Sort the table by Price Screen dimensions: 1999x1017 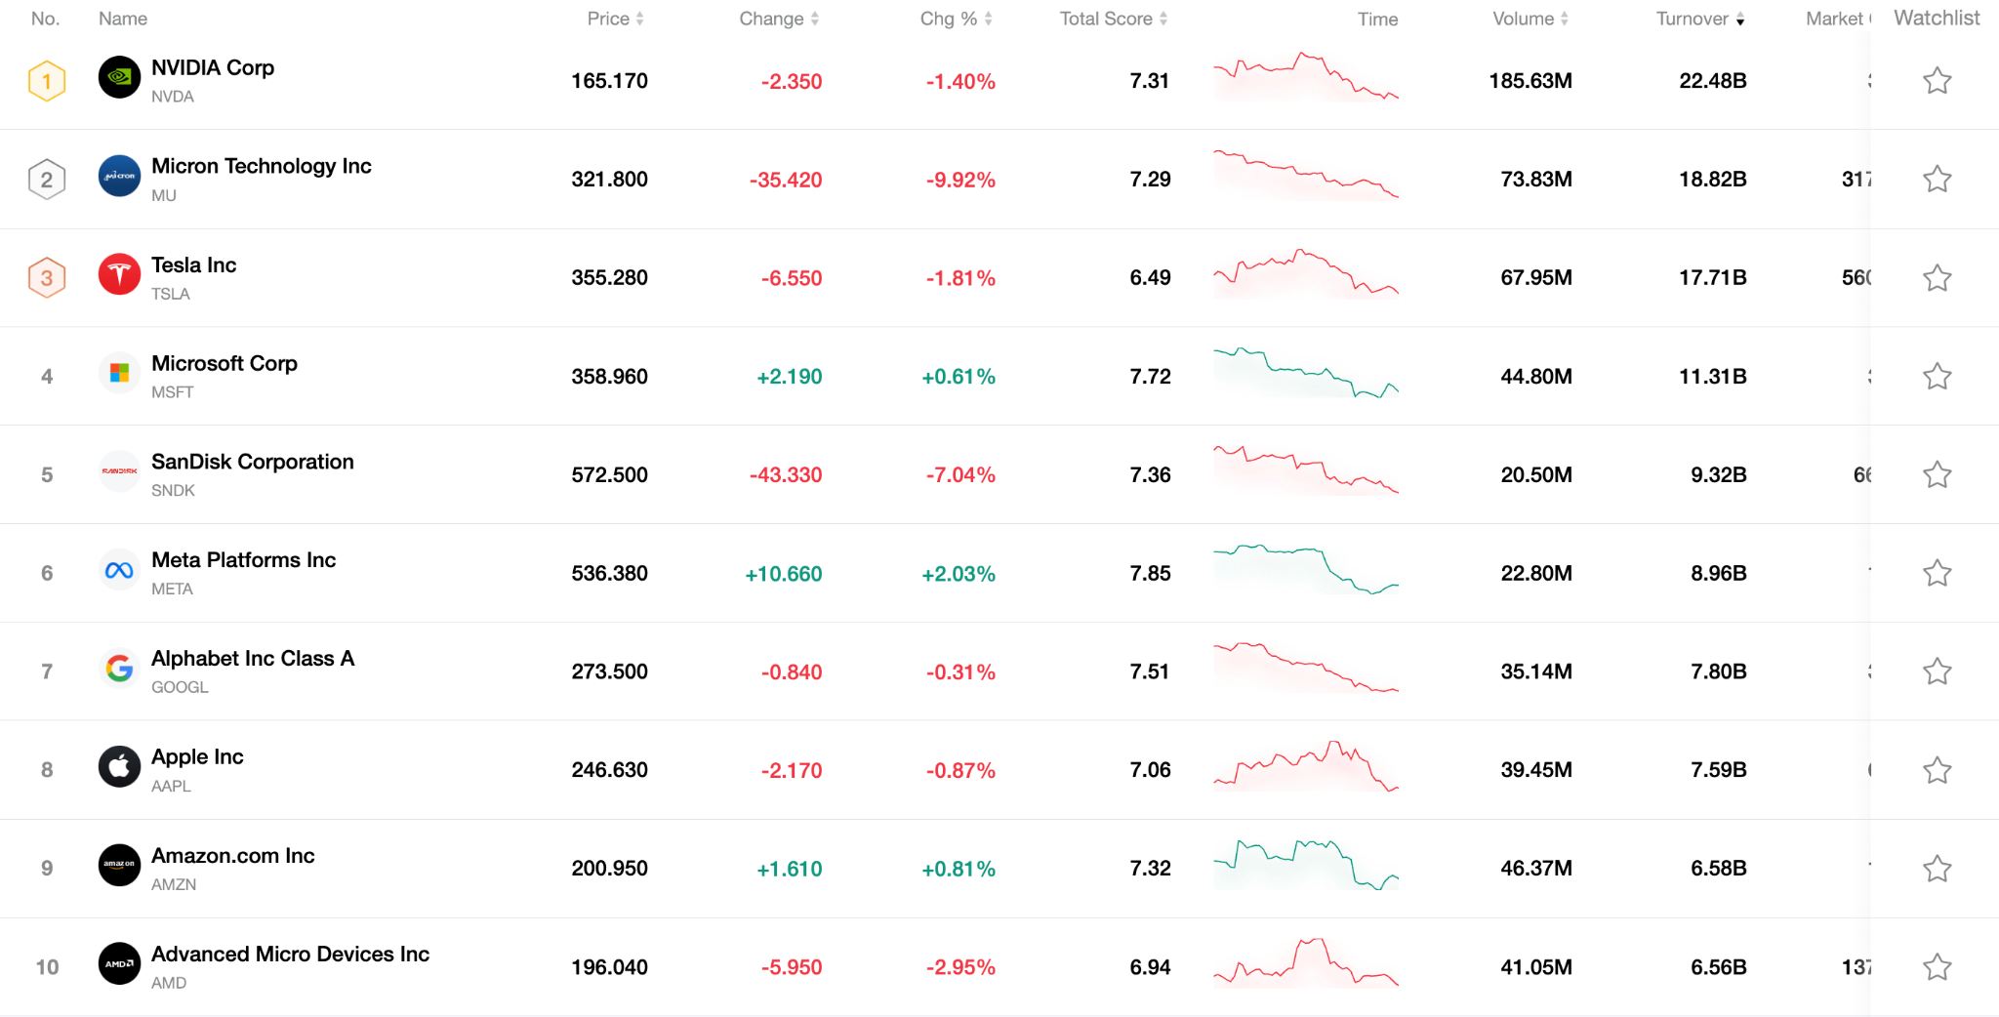tap(610, 18)
